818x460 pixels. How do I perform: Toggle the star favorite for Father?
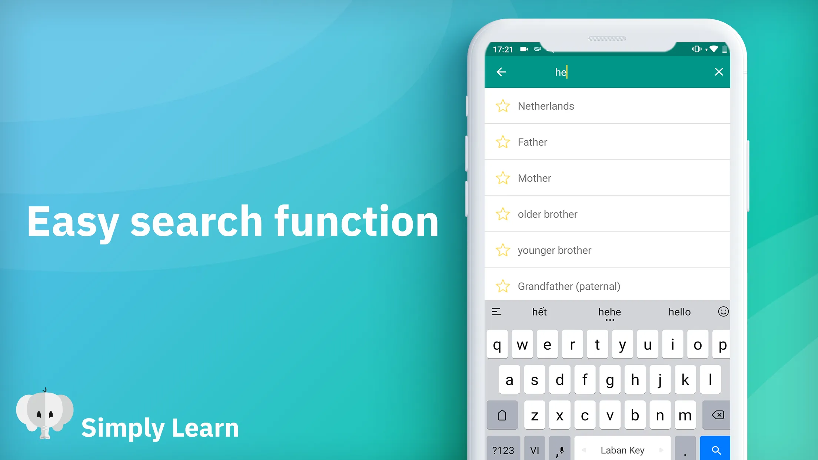point(502,141)
